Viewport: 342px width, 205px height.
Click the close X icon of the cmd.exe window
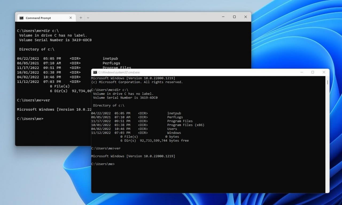(324, 72)
